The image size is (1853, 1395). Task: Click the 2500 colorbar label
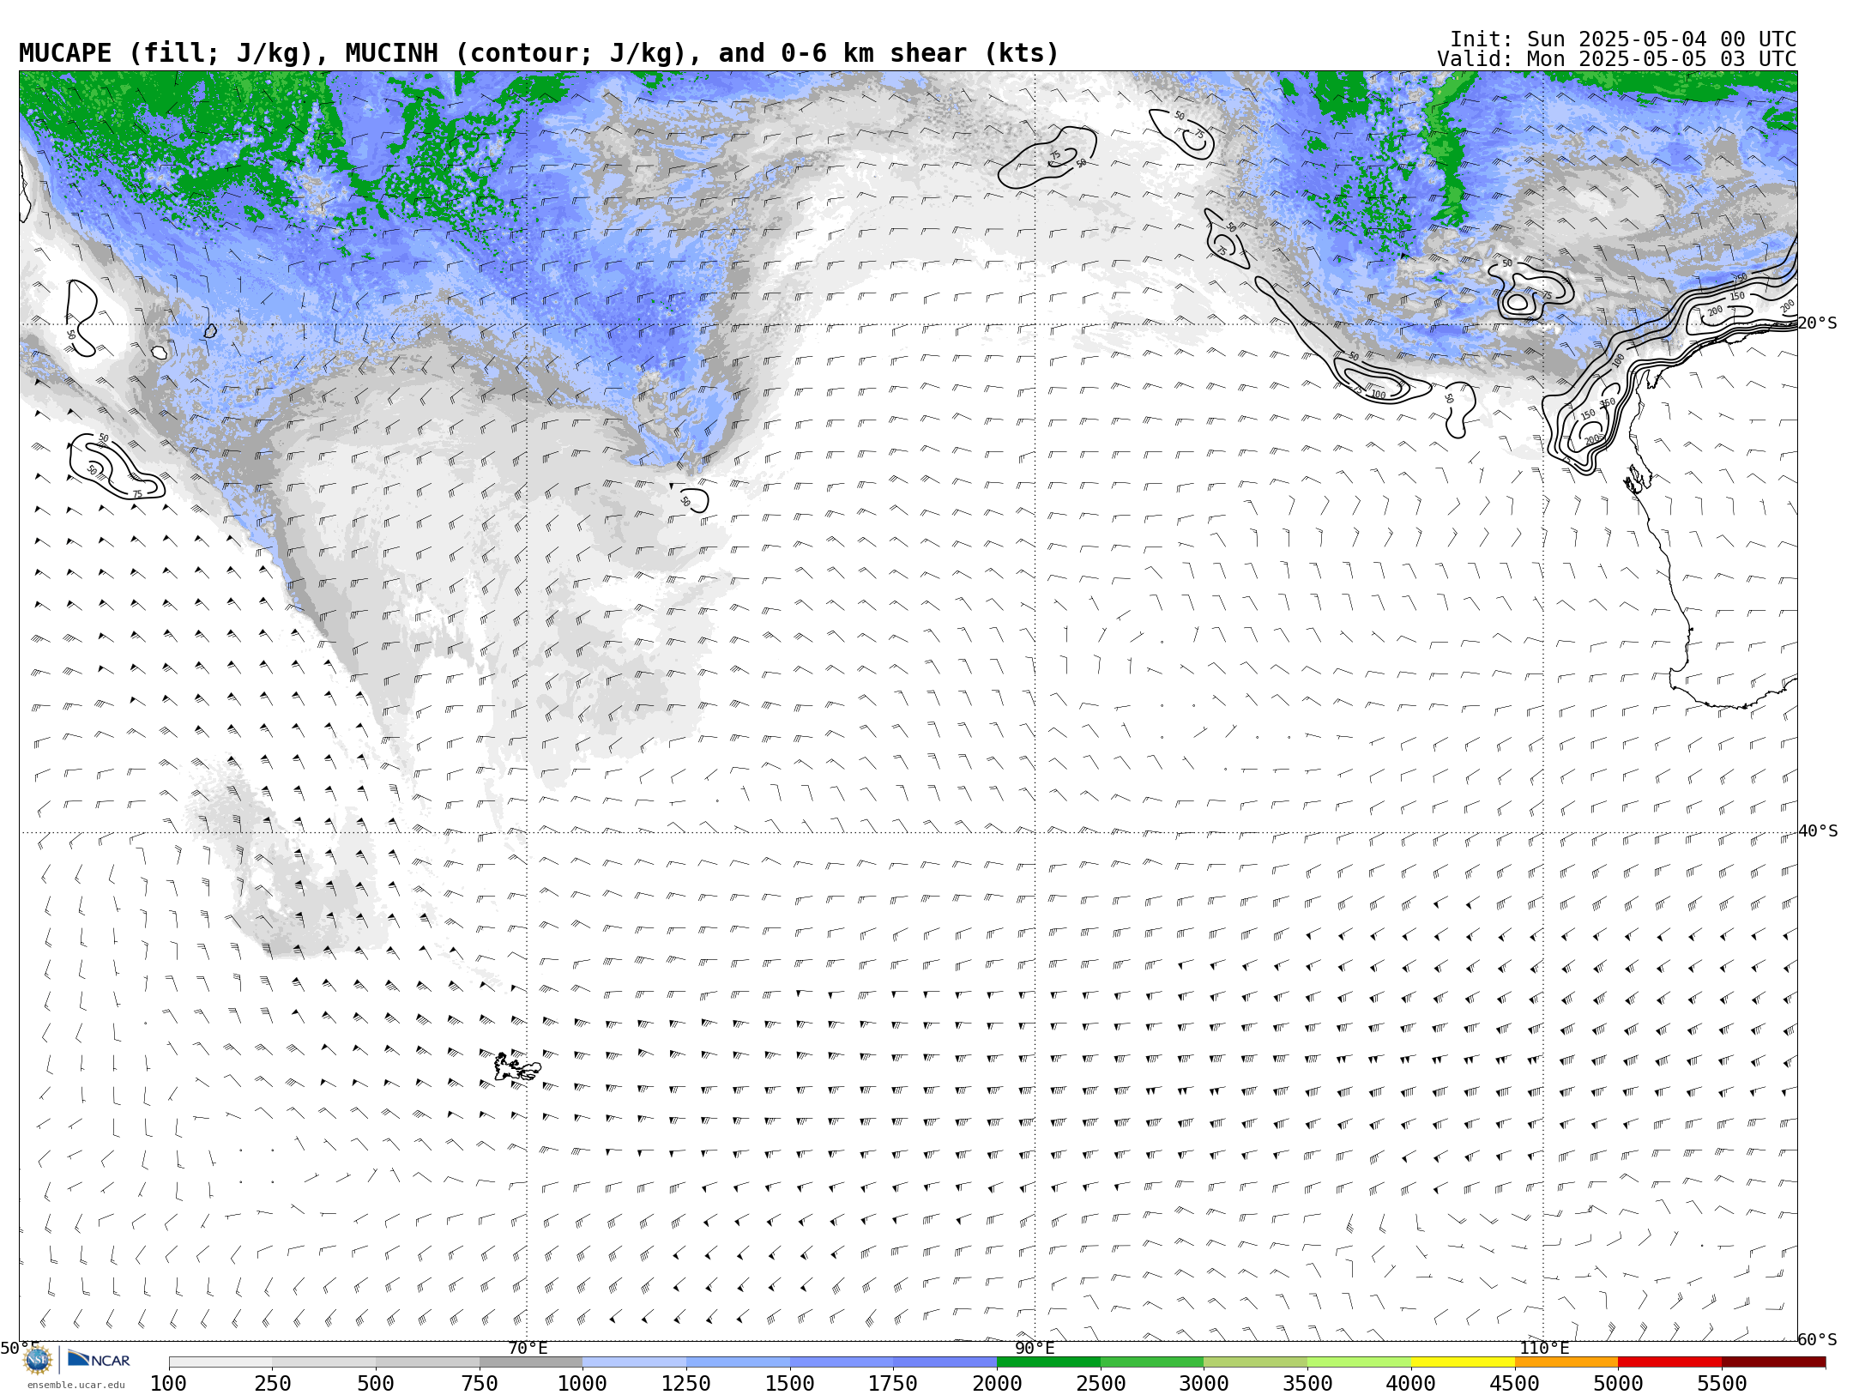coord(1101,1384)
